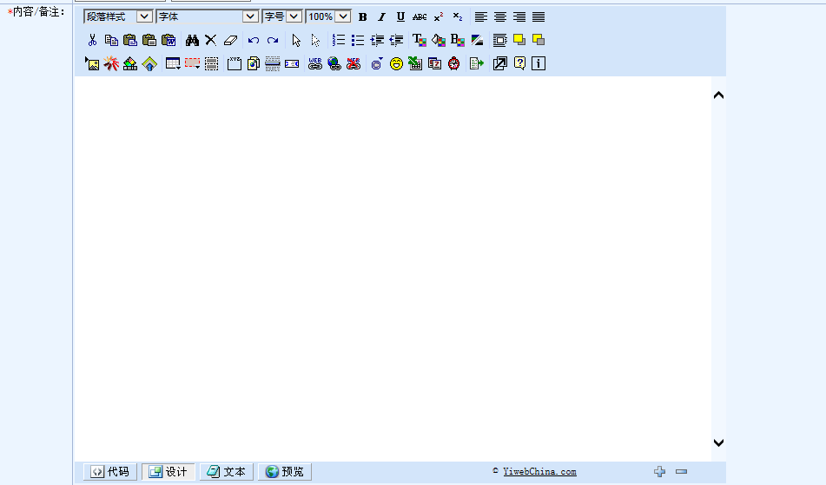Screen dimensions: 826x485
Task: Undo the last edit
Action: coord(254,40)
